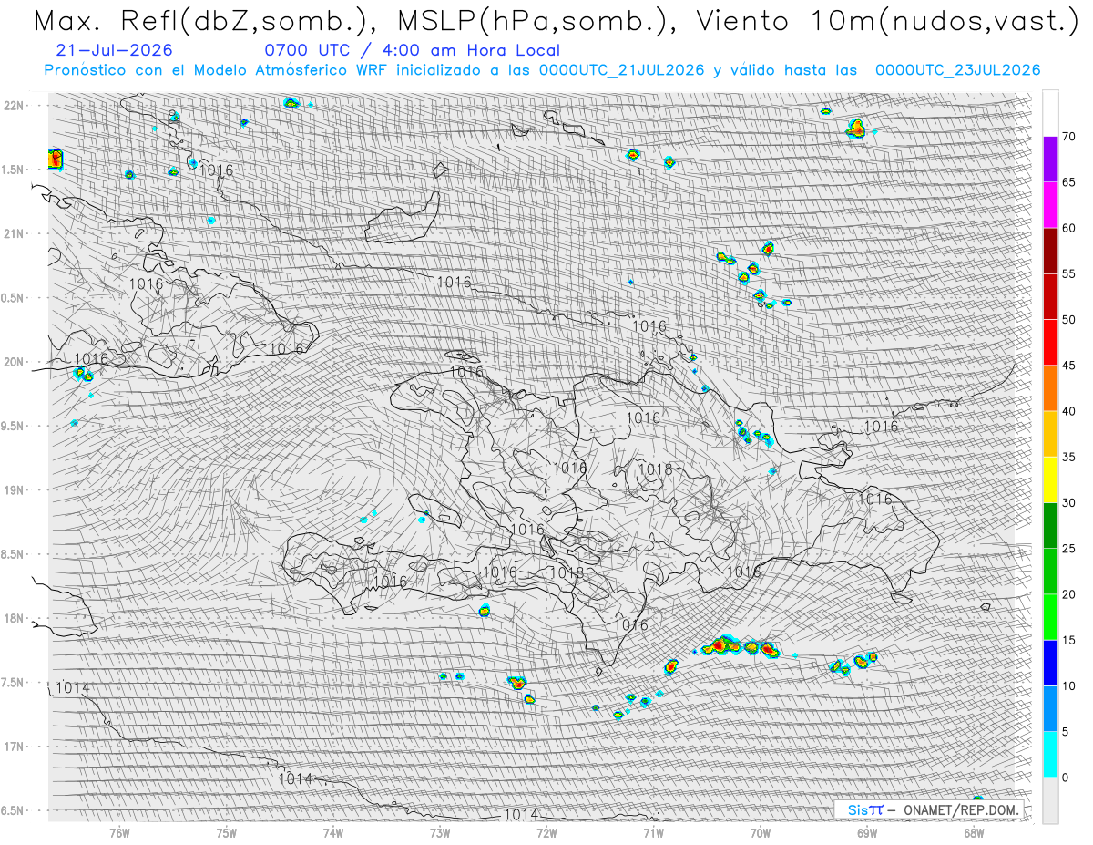This screenshot has height=845, width=1093.
Task: Click the '76W' longitude label
Action: click(119, 832)
